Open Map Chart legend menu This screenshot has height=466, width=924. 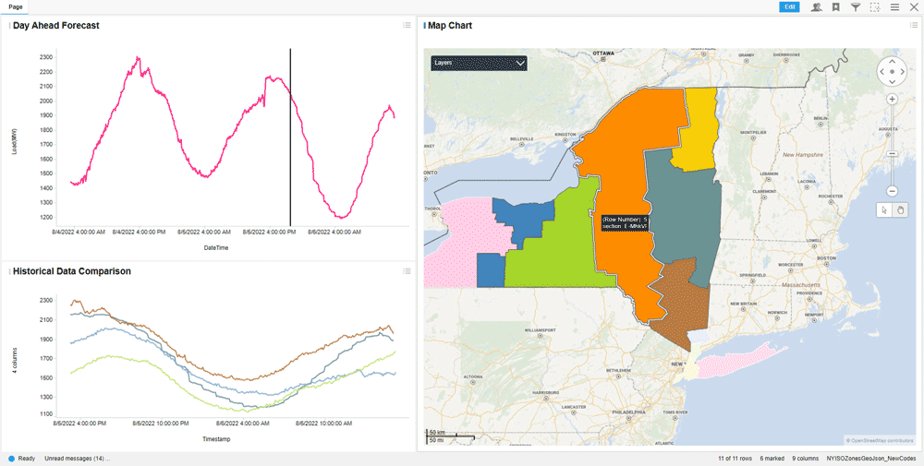pyautogui.click(x=914, y=25)
